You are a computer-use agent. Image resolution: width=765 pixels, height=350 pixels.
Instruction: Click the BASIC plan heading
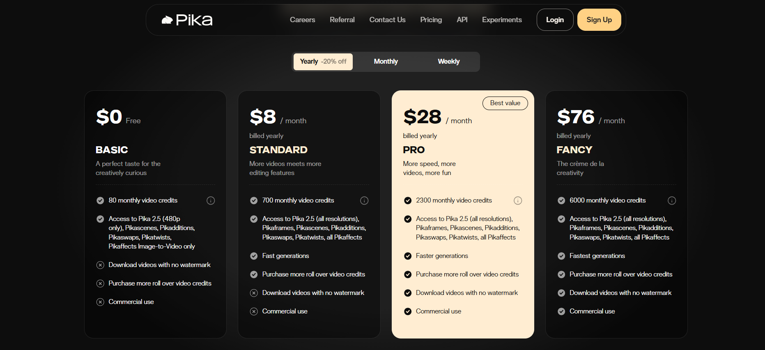(112, 150)
